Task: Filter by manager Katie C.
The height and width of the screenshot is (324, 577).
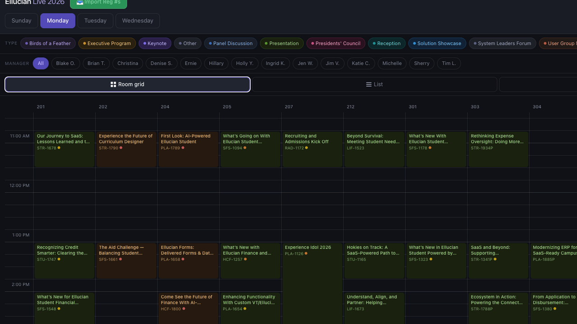Action: 361,63
